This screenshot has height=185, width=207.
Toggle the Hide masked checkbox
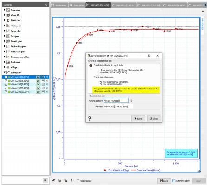[x=78, y=181]
